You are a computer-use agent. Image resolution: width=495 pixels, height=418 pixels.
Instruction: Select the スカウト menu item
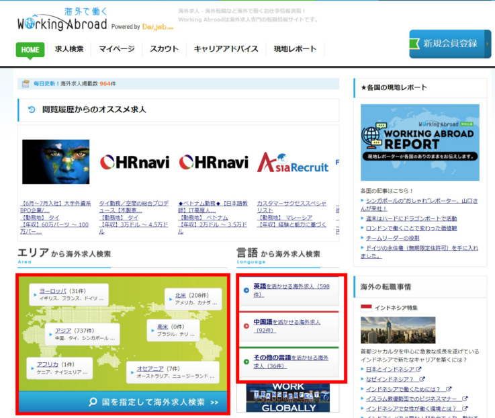click(x=164, y=48)
